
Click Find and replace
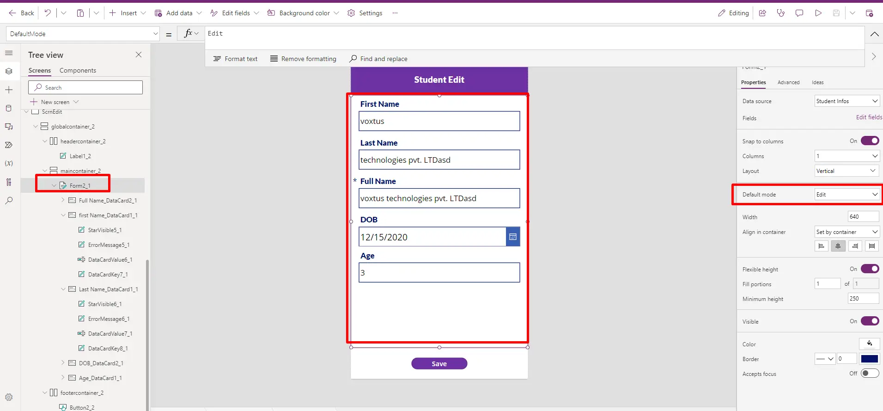tap(378, 59)
